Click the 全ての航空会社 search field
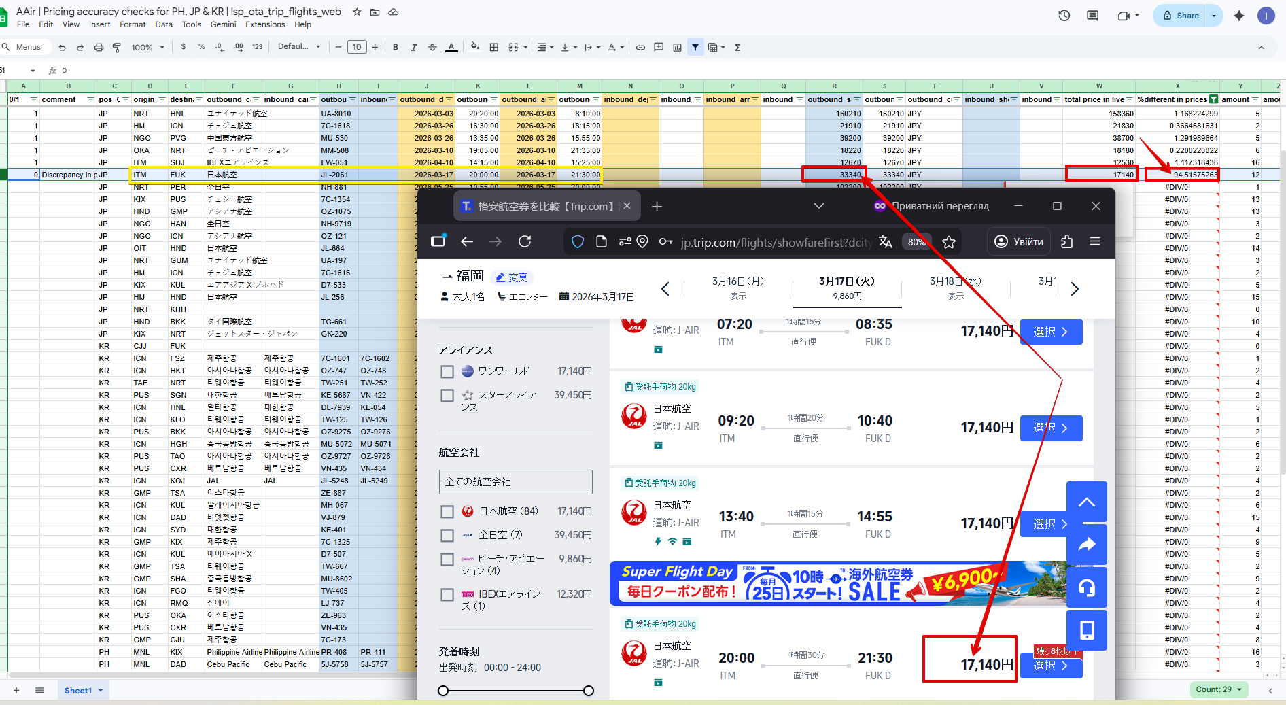Image resolution: width=1286 pixels, height=705 pixels. pyautogui.click(x=515, y=482)
